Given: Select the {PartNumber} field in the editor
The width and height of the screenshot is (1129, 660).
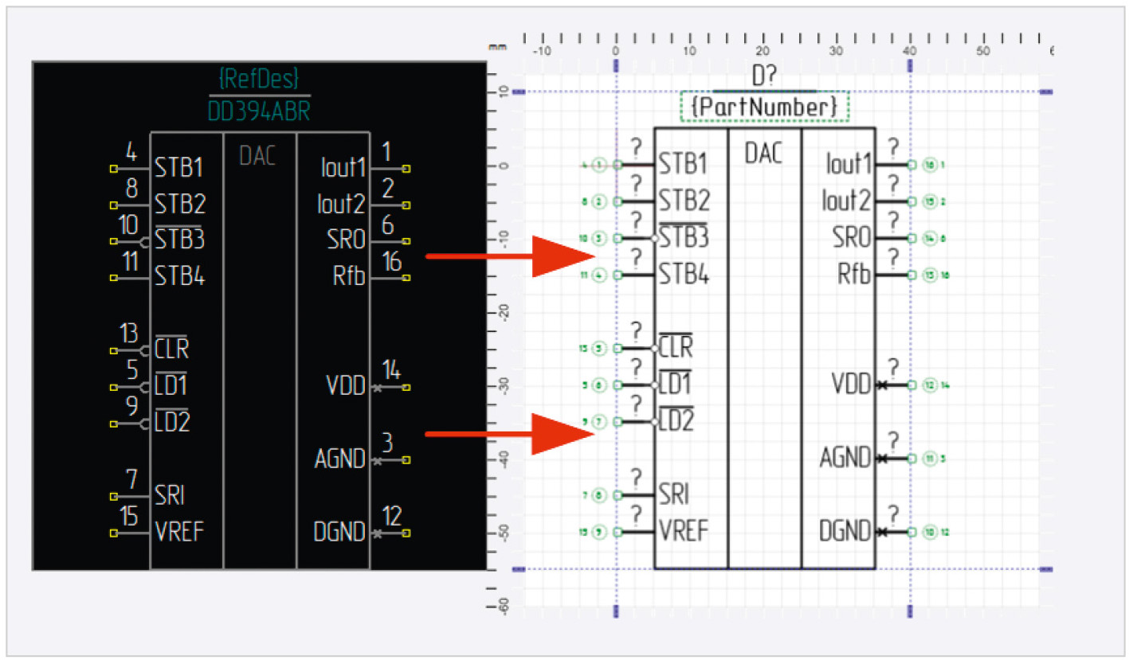Looking at the screenshot, I should (765, 106).
